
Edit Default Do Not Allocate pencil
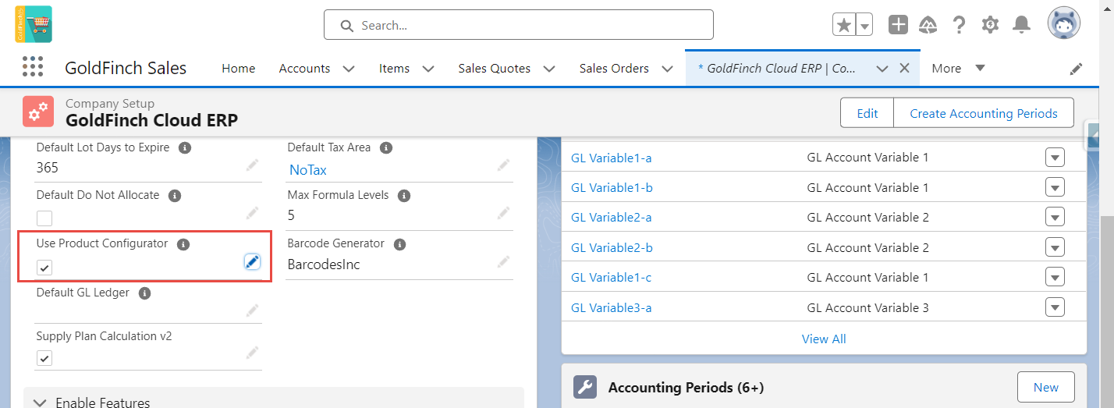(252, 213)
